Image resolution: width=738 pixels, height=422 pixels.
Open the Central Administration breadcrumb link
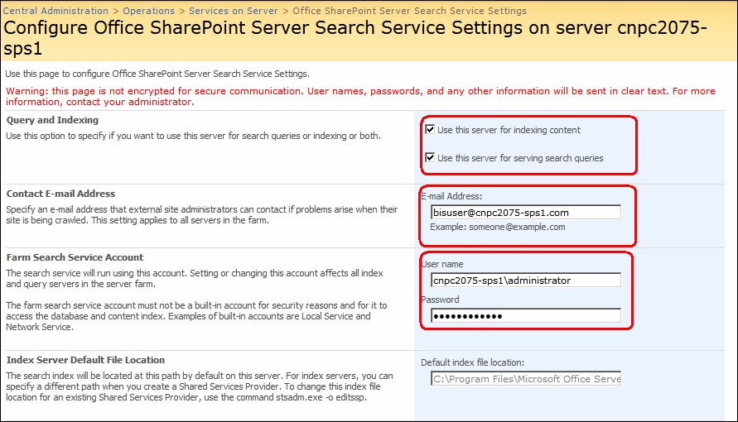coord(55,10)
